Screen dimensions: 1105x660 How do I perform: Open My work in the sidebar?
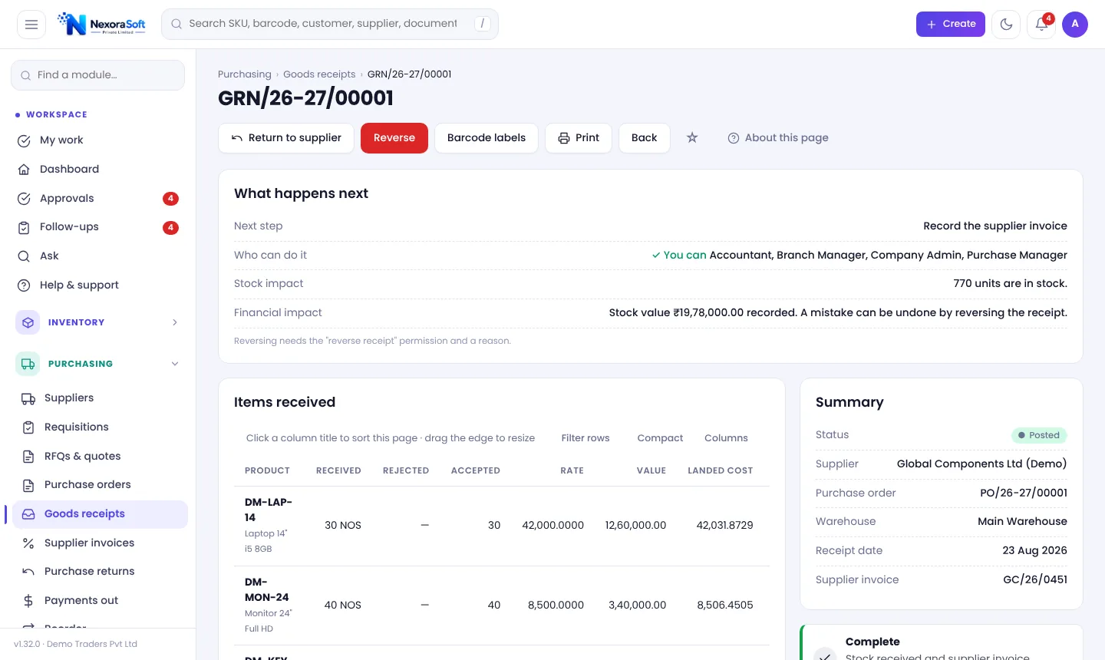pyautogui.click(x=98, y=140)
